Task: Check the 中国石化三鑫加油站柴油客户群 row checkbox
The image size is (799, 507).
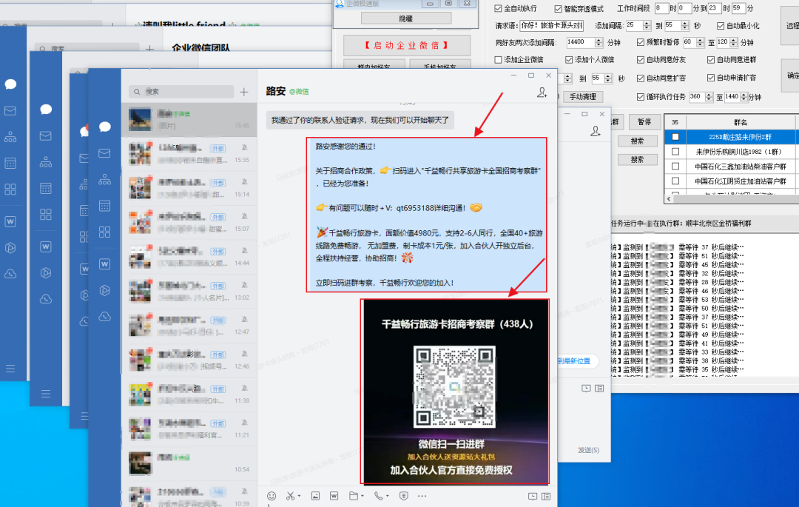Action: pos(675,166)
